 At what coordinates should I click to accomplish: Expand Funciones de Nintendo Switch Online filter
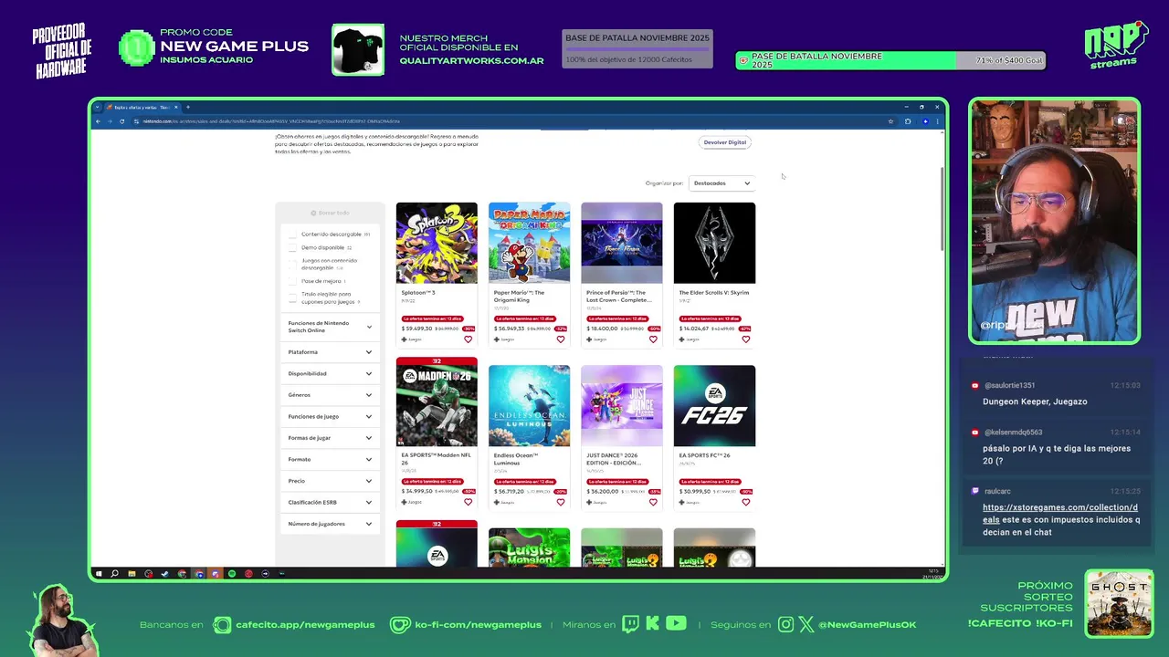coord(330,327)
